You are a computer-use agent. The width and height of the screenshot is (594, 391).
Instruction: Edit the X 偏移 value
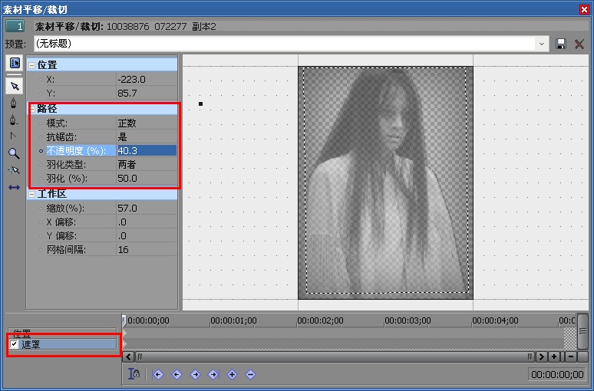click(147, 222)
